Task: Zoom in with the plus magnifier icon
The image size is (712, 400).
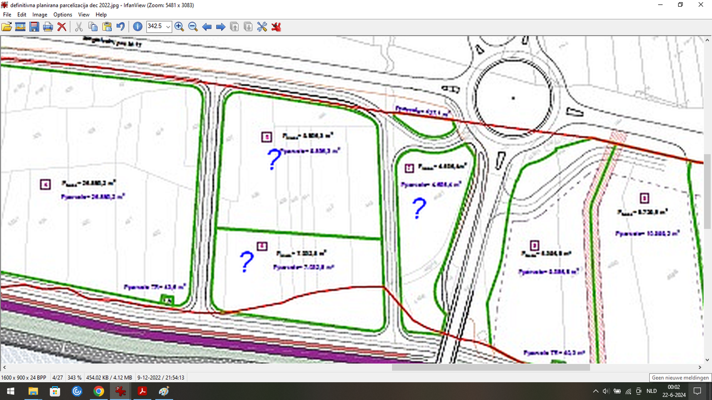Action: tap(179, 27)
